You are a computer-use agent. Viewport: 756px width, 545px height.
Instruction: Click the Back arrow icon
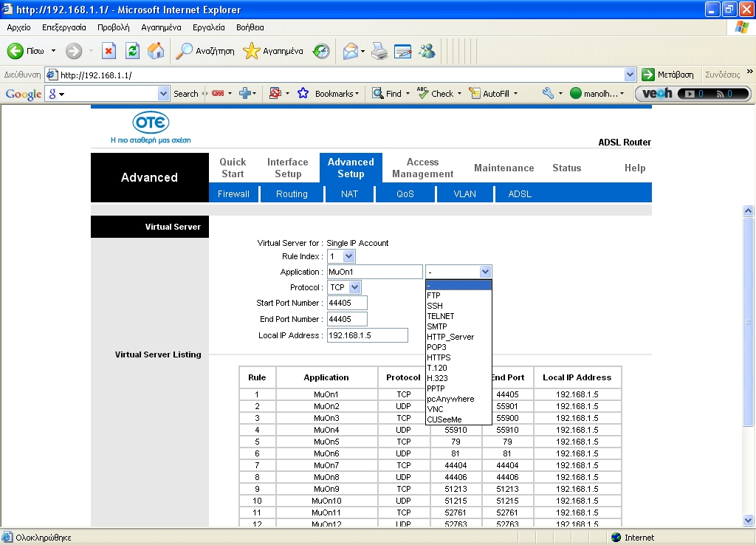coord(15,51)
